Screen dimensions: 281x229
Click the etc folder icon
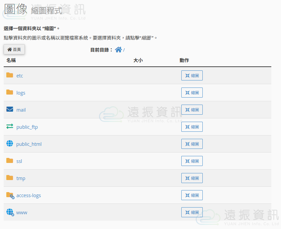(x=10, y=75)
